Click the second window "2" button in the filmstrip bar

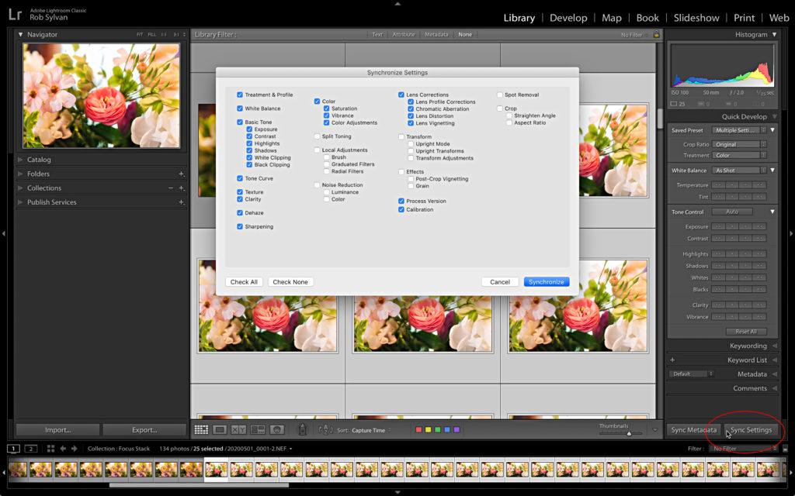pyautogui.click(x=31, y=449)
